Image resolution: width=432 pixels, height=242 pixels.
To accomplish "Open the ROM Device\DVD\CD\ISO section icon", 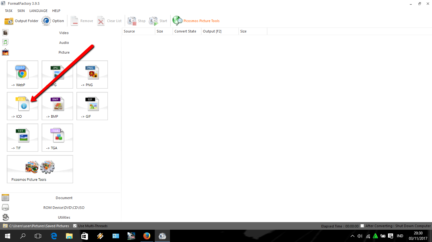I will tap(5, 207).
